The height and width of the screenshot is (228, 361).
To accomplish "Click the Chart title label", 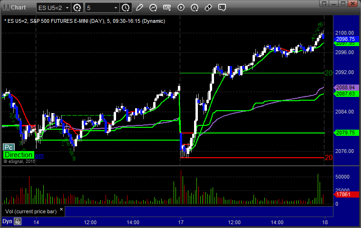I will tap(19, 7).
